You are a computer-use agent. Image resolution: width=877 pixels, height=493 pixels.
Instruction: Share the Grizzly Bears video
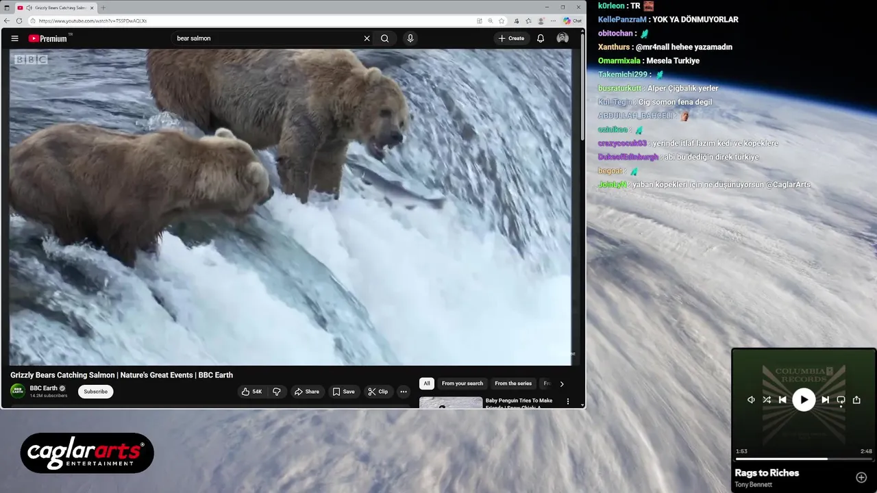pos(306,392)
